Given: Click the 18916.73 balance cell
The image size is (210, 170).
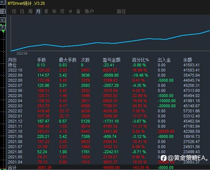Looking at the screenshot, I should [x=191, y=136].
